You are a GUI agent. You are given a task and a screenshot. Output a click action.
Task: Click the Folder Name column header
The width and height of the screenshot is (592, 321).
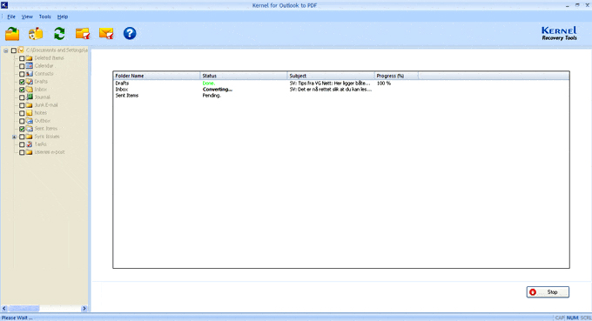(x=157, y=76)
